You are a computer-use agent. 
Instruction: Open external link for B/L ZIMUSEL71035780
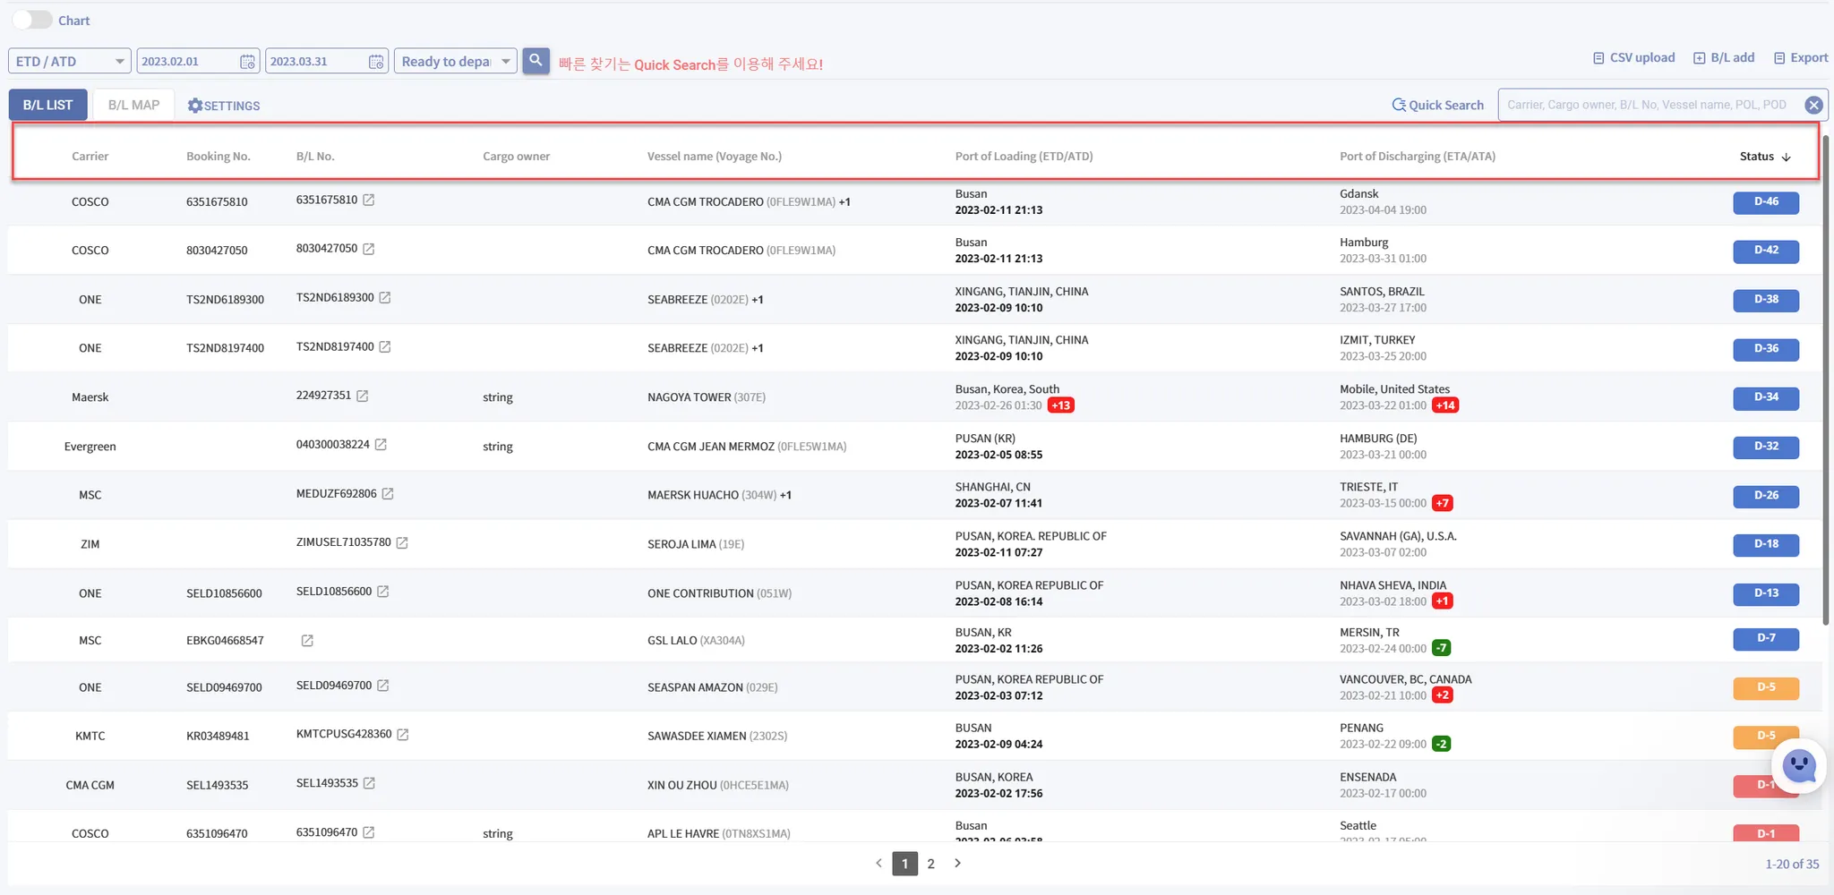coord(402,542)
